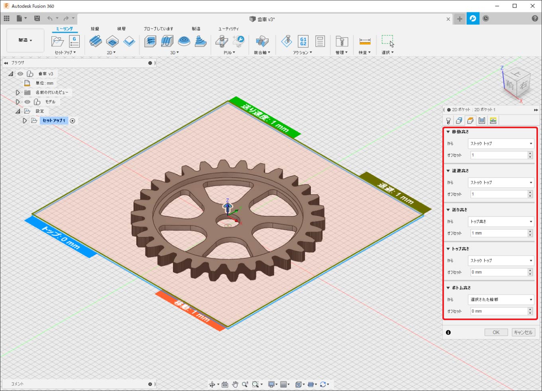Click the save icon in the title toolbar

(x=37, y=18)
